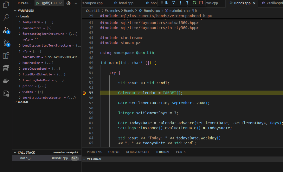283x172 pixels.
Task: Open the Docker panel in the activity bar
Action: [x=6, y=81]
